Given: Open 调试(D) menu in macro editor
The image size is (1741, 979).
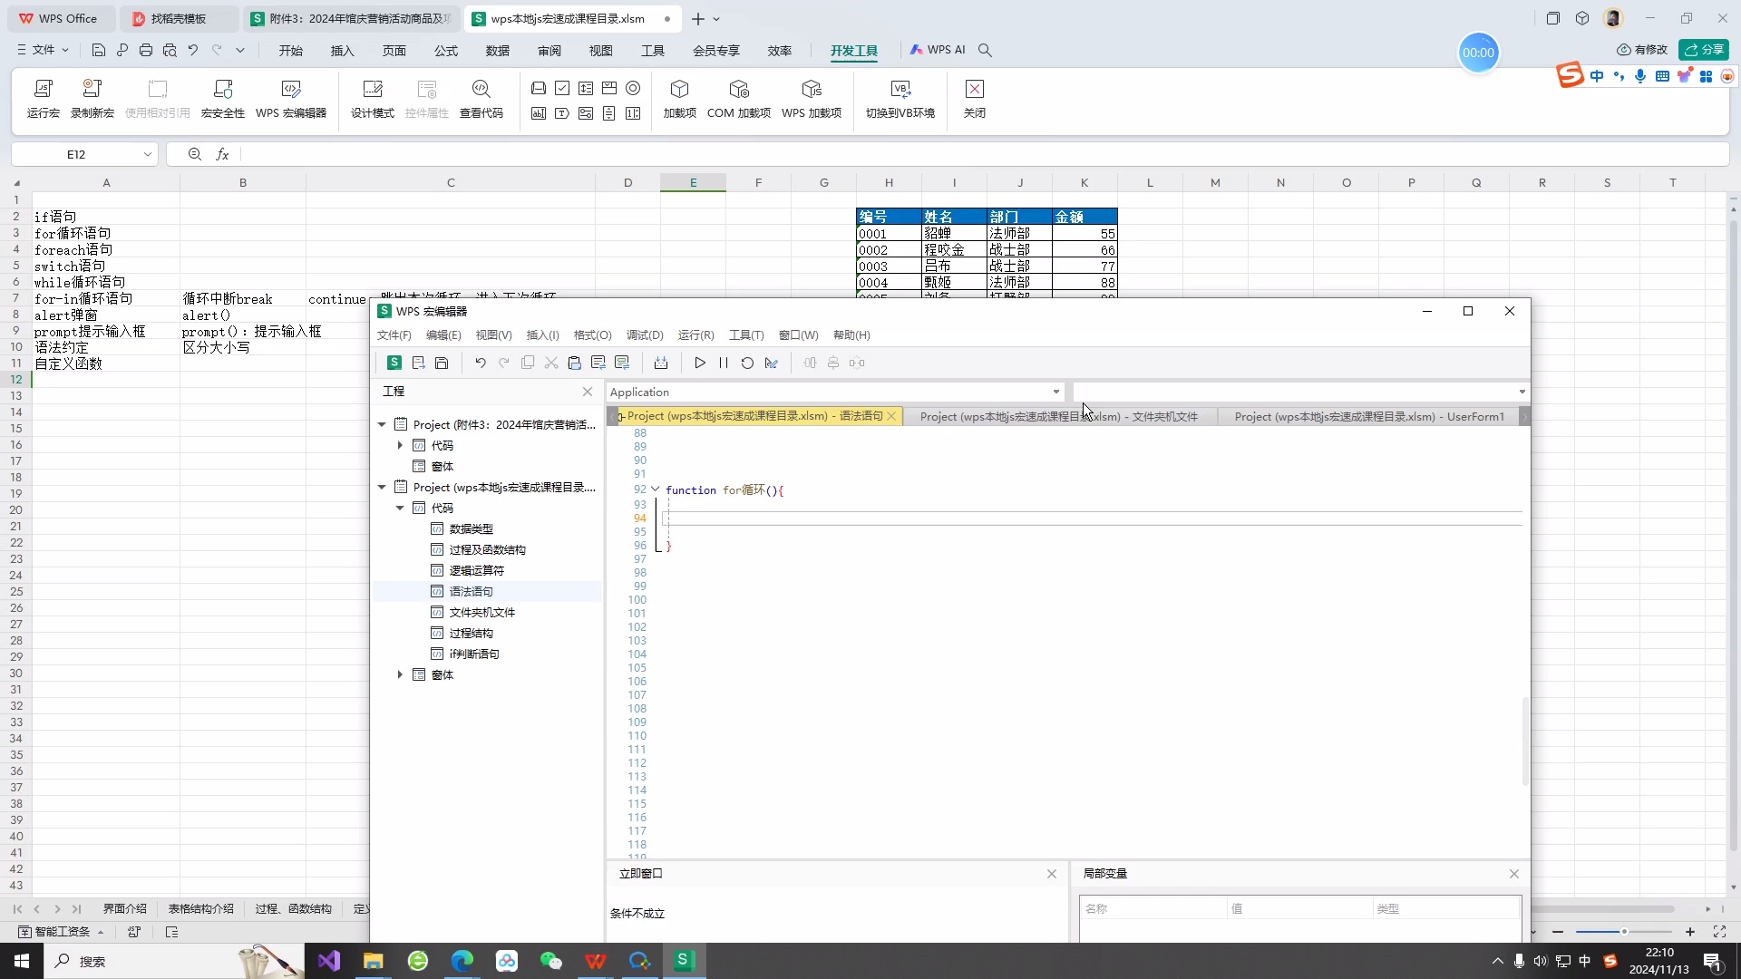Looking at the screenshot, I should [x=645, y=334].
